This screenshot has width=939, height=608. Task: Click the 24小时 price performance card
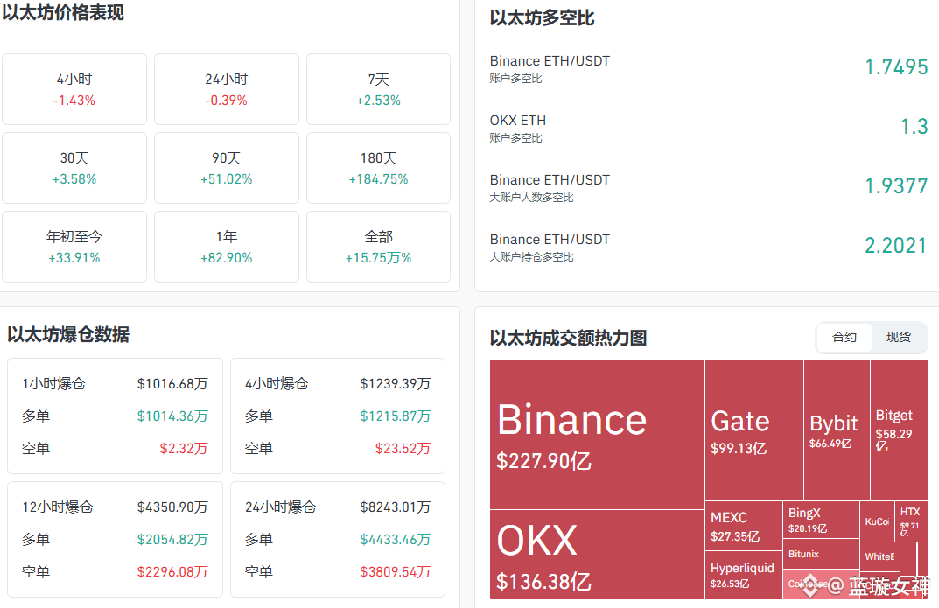click(227, 89)
